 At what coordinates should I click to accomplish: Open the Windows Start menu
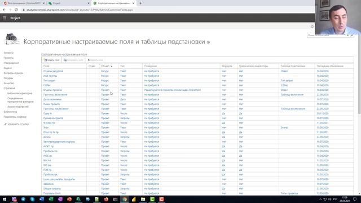pyautogui.click(x=5, y=199)
